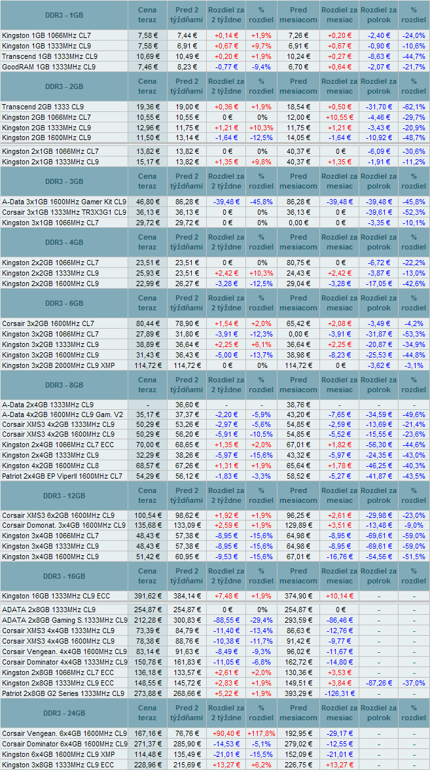This screenshot has width=430, height=770.
Task: Click the DDR3 - 1GB section header
Action: [x=63, y=14]
